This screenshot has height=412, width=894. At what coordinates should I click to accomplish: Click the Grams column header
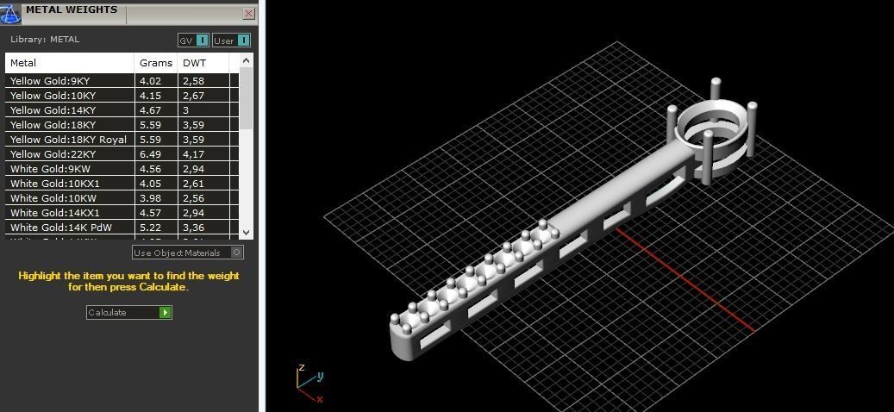(x=156, y=63)
